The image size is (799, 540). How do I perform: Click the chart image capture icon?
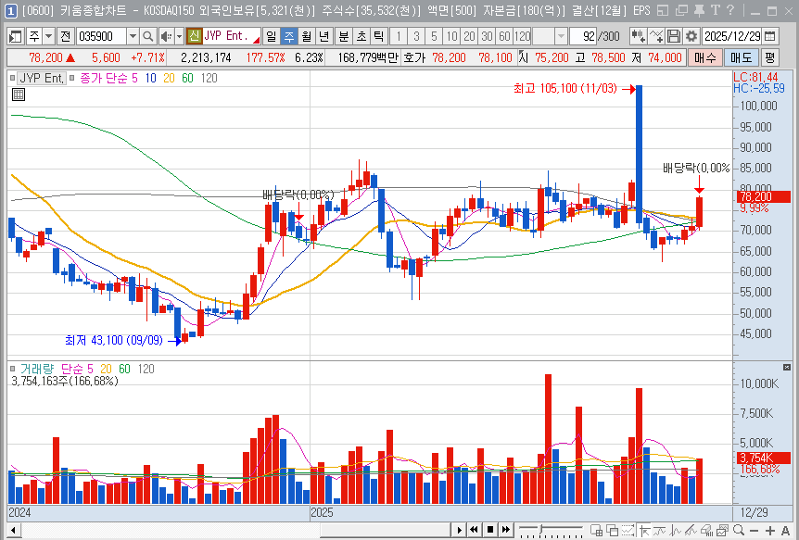coord(722,531)
